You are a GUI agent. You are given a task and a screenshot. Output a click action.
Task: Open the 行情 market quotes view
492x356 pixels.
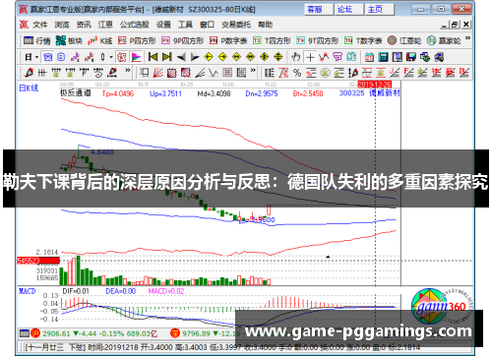[37, 40]
